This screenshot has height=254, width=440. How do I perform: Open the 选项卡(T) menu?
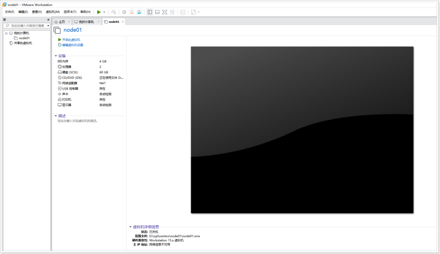coord(70,12)
